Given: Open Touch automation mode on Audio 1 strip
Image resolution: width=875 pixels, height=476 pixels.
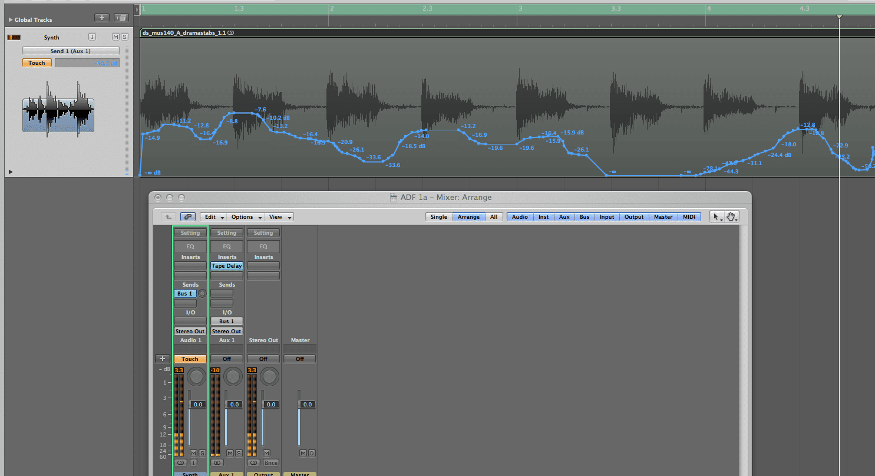Looking at the screenshot, I should (190, 359).
